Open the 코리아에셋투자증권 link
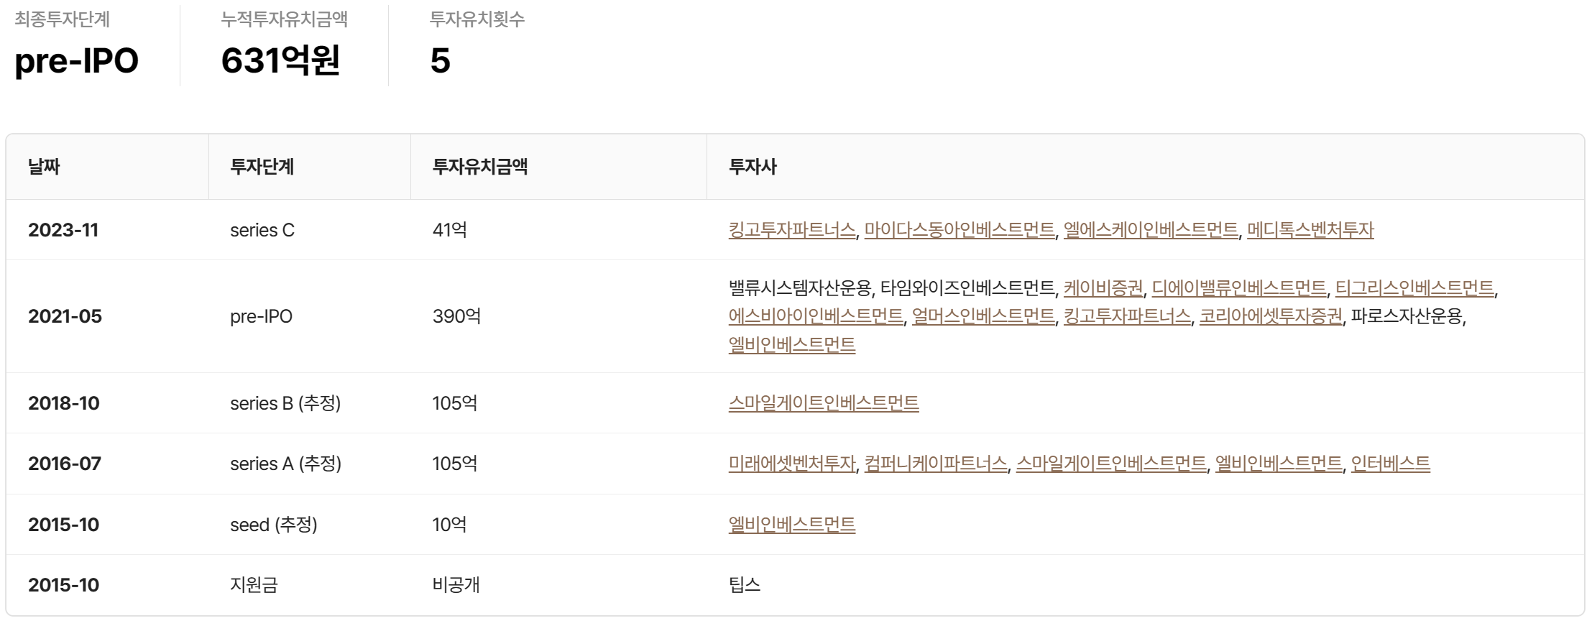 pyautogui.click(x=1270, y=316)
